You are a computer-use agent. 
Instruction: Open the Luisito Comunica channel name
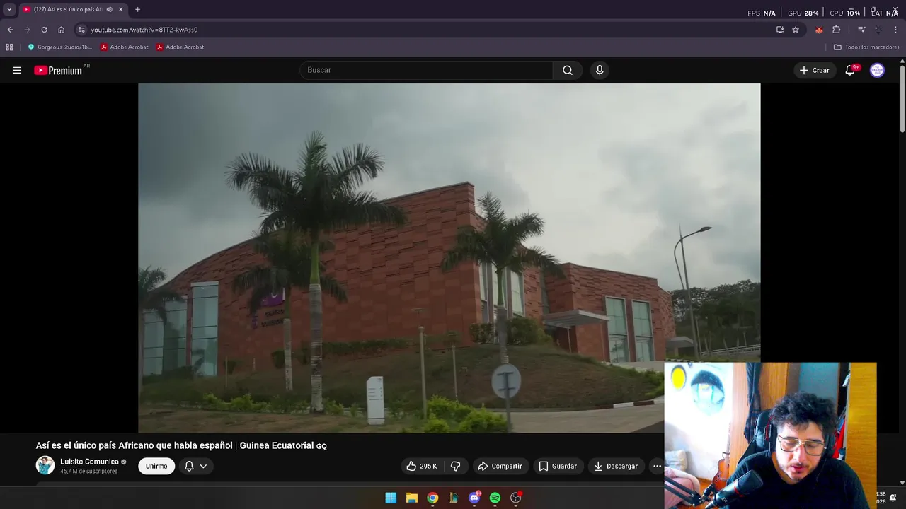(x=89, y=462)
